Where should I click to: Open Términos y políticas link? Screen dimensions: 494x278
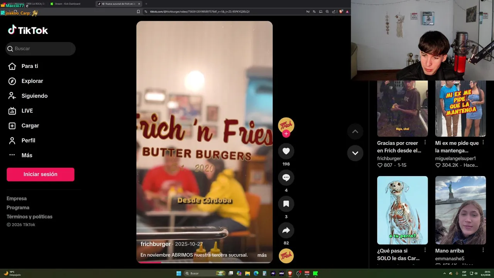tap(29, 217)
